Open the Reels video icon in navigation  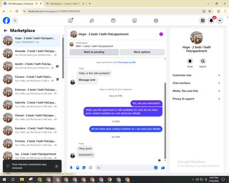[x=113, y=21]
